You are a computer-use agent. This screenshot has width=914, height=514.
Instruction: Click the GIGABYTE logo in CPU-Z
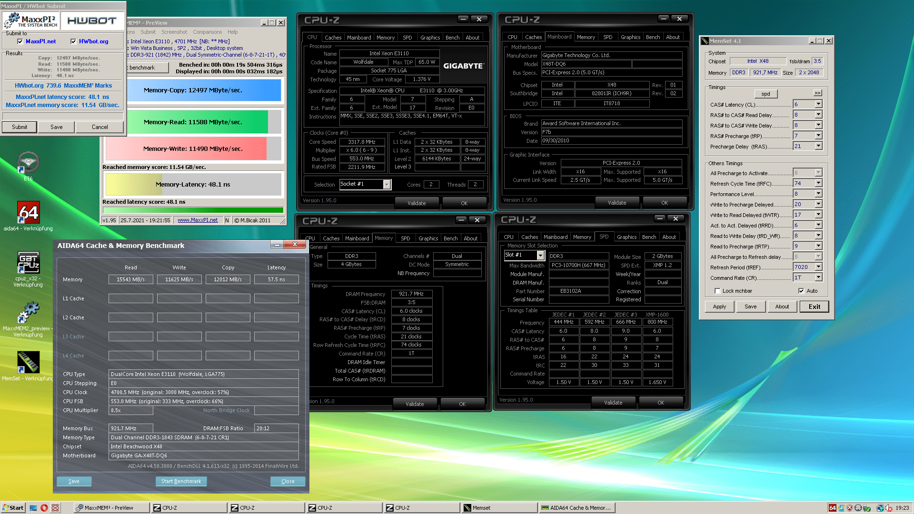click(464, 66)
